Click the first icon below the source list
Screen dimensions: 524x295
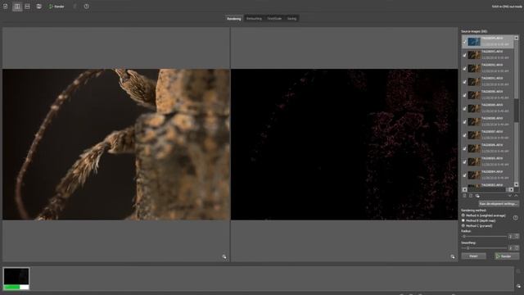464,196
